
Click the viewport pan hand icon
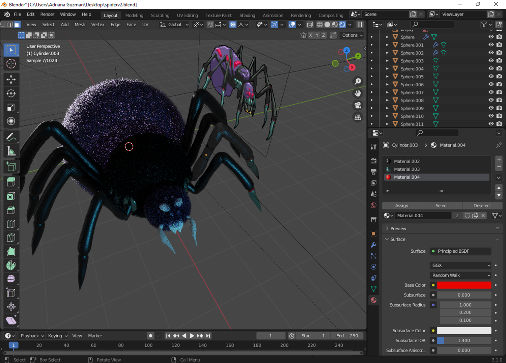click(x=358, y=93)
